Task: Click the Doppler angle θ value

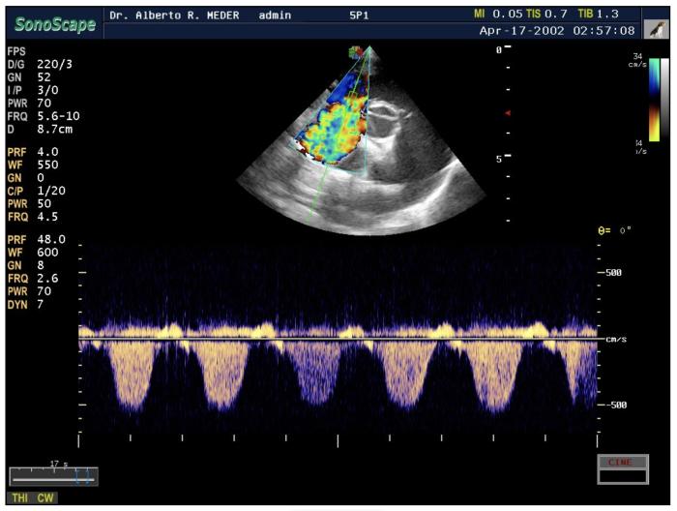Action: [616, 230]
